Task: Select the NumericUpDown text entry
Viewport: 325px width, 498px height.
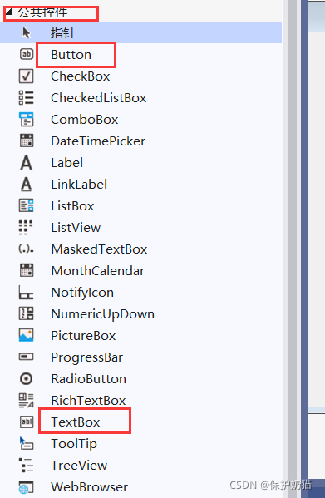Action: (103, 314)
